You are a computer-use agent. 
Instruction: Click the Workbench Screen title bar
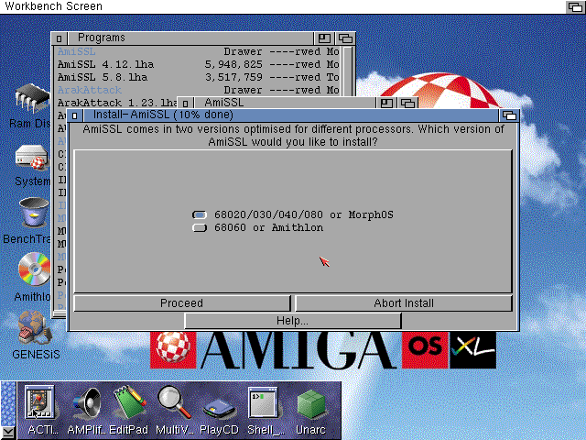284,6
